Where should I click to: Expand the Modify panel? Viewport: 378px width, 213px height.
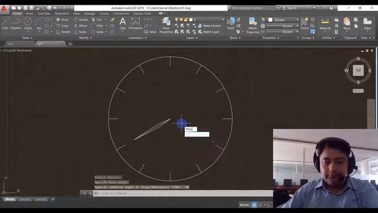(85, 38)
